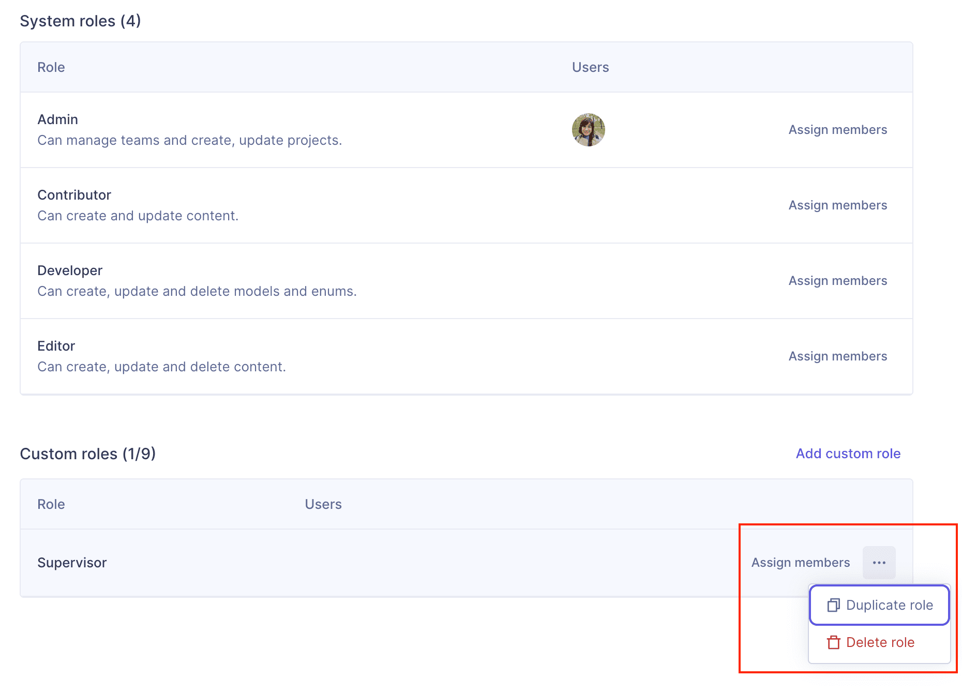Open the Supervisor three-dot options menu

(x=879, y=563)
